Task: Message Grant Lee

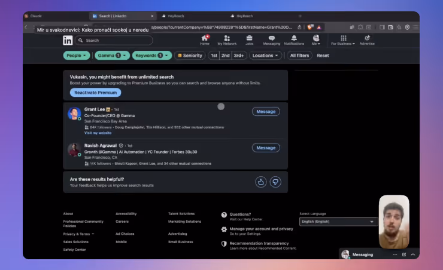Action: (x=266, y=112)
